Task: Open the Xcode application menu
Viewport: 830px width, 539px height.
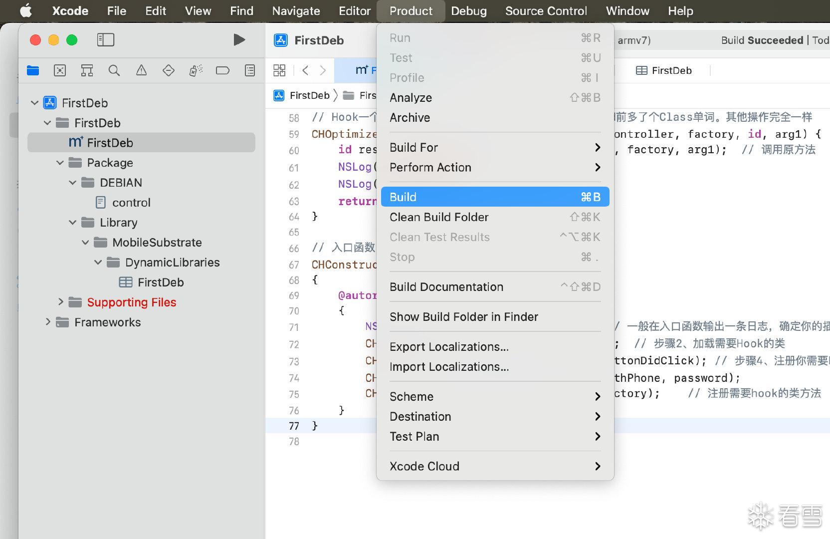Action: point(70,10)
